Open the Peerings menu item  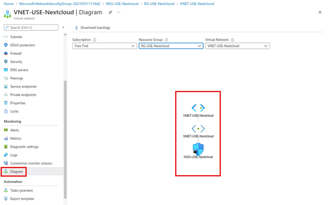[17, 78]
